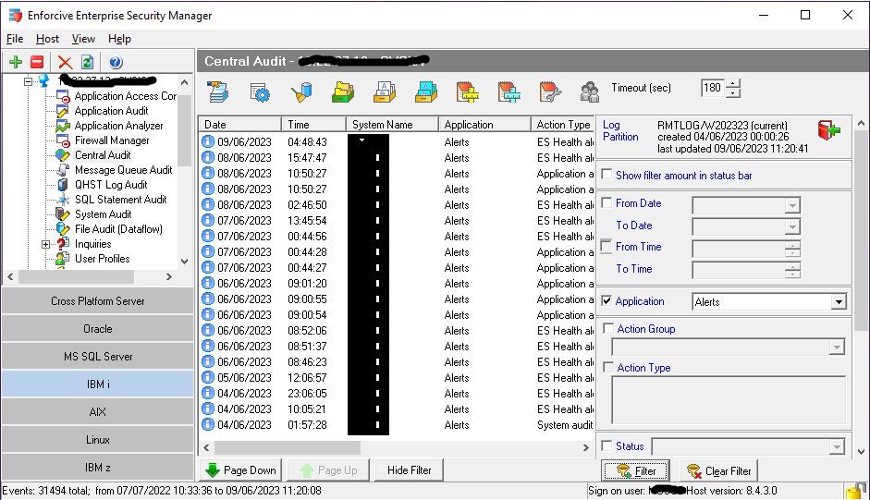
Task: Enable the Status filter checkbox
Action: point(607,445)
